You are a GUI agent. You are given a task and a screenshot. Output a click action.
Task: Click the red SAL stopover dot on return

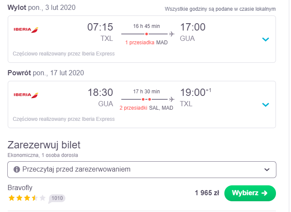[x=143, y=99]
